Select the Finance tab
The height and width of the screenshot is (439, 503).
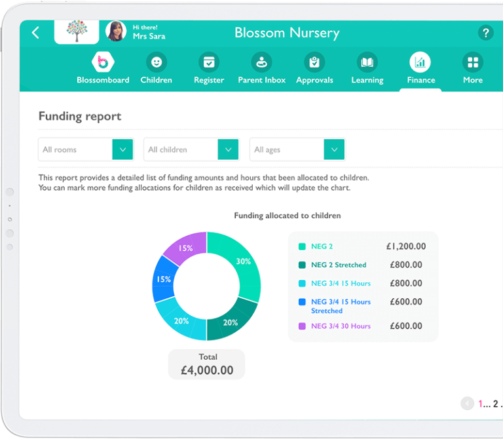click(x=420, y=68)
